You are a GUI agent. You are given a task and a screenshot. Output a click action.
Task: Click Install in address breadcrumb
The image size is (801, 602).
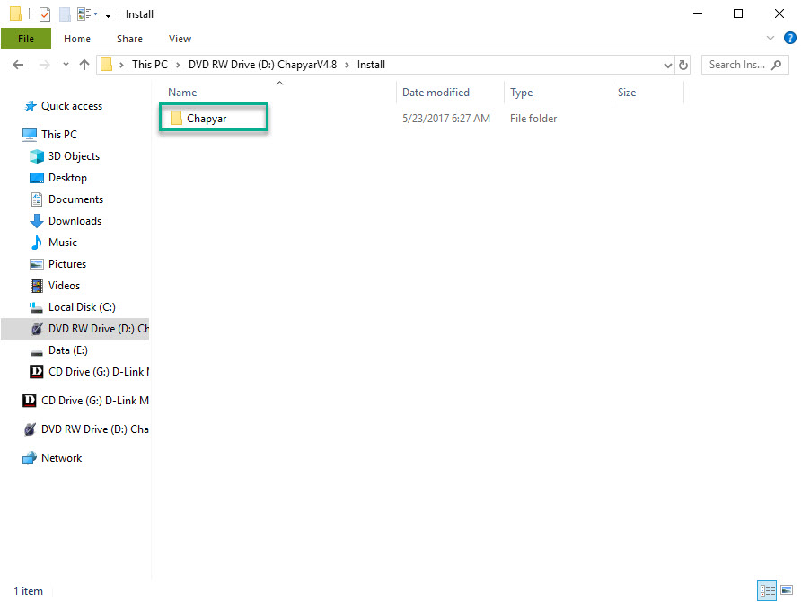pyautogui.click(x=371, y=65)
